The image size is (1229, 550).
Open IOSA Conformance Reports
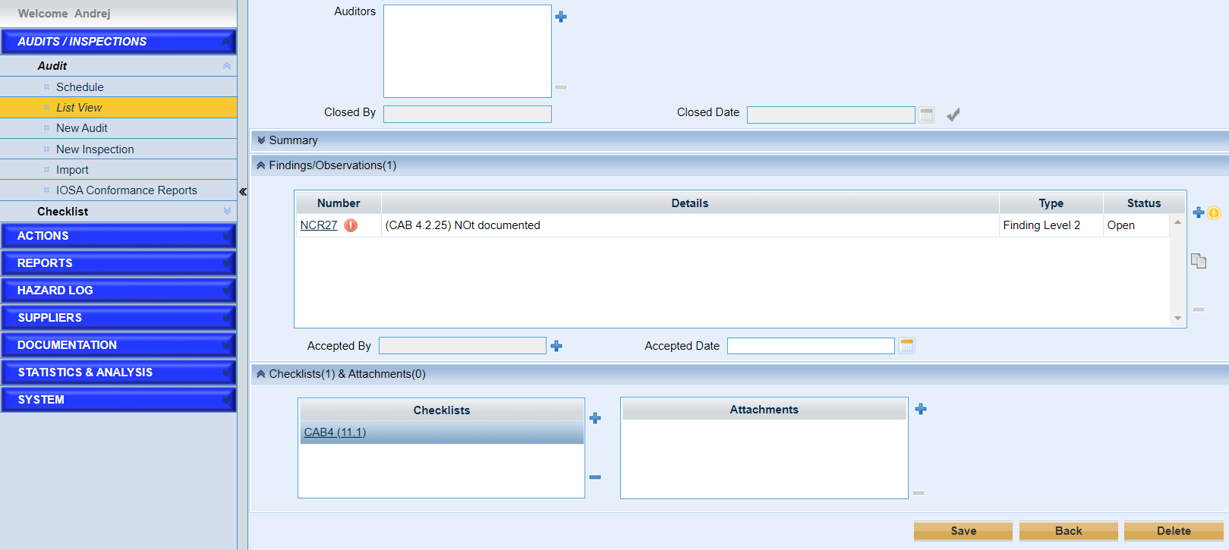pyautogui.click(x=118, y=190)
